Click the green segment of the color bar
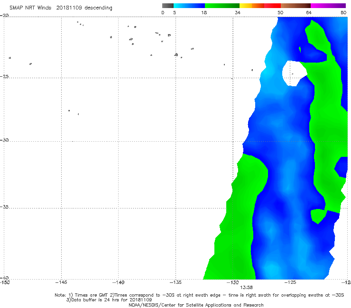Viewport: 351px width, 308px height. point(222,6)
